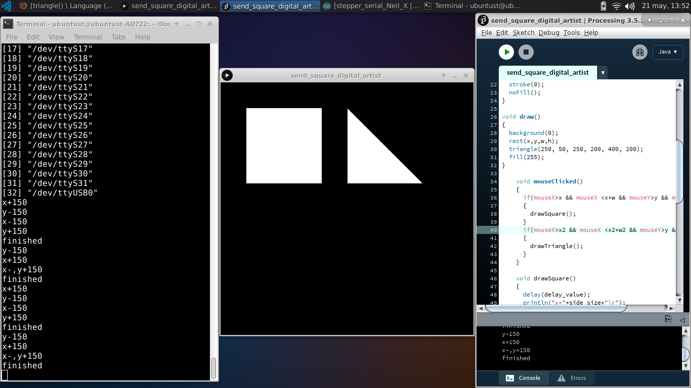
Task: Click the console copy icon above Processing console
Action: tap(668, 319)
